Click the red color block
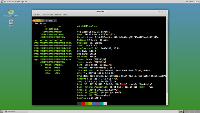 [83, 103]
